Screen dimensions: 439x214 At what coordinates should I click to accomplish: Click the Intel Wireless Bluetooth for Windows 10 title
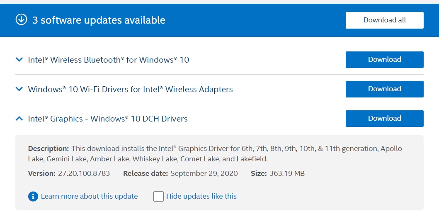tap(108, 60)
